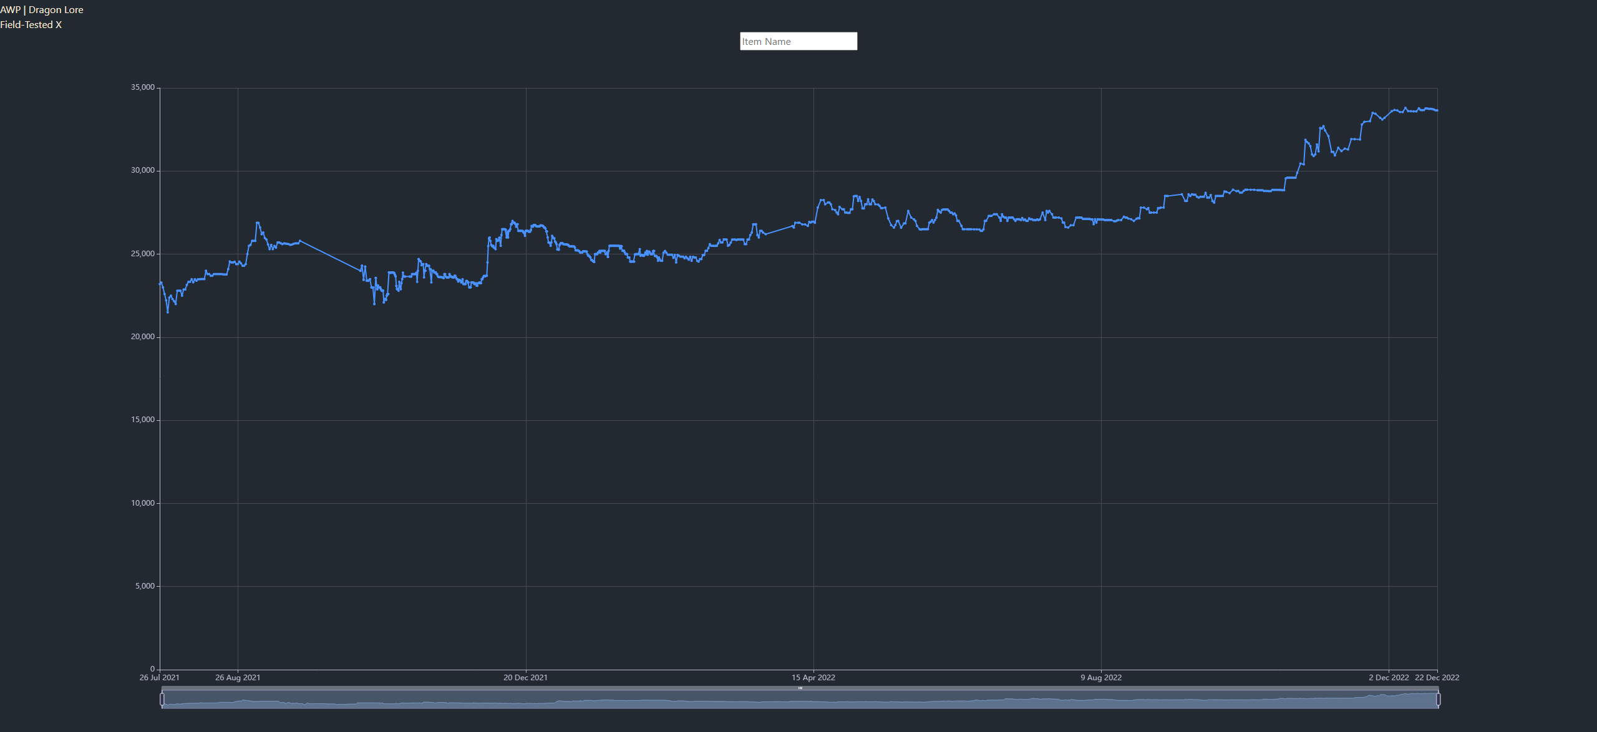Click the zoom bar's shaded preview area

(x=800, y=701)
